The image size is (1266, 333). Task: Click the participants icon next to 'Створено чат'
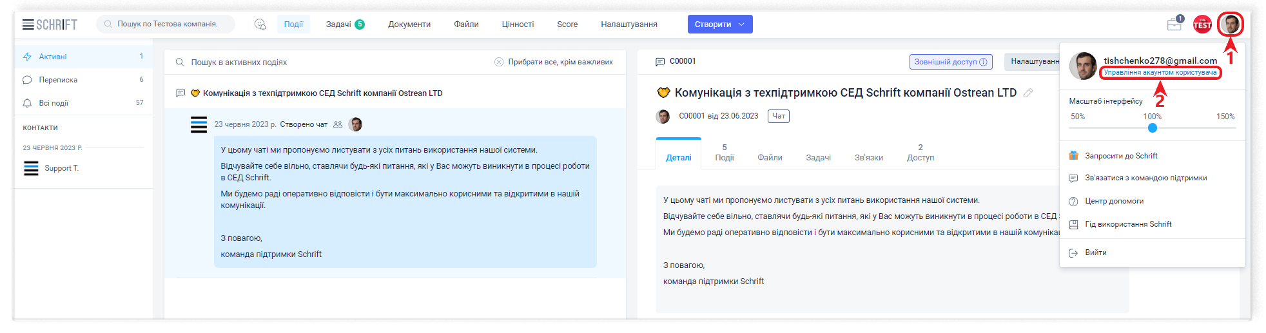pos(338,125)
